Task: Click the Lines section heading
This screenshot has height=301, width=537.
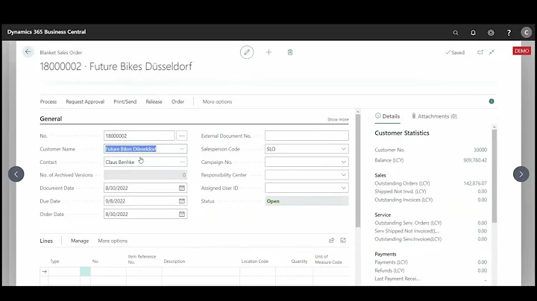Action: (x=46, y=241)
